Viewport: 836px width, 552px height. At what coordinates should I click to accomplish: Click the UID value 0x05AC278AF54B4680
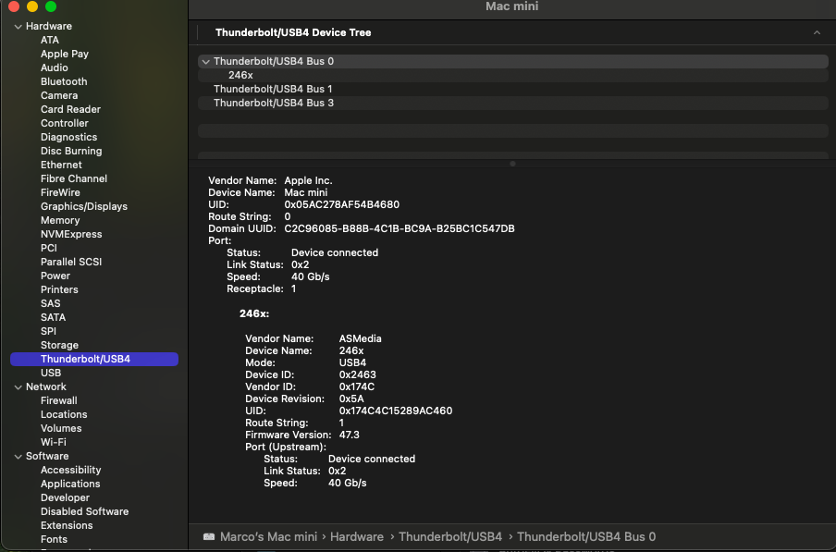[x=342, y=204]
